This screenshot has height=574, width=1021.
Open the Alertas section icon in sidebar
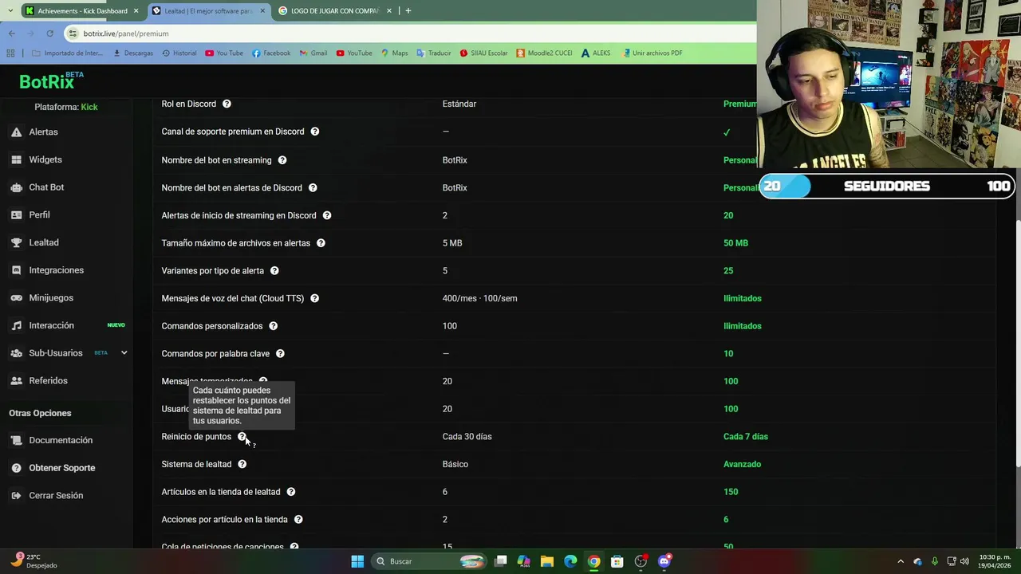[16, 132]
